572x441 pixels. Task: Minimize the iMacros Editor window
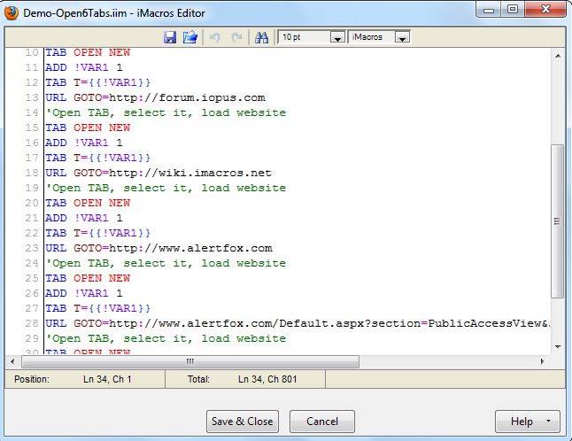click(489, 10)
